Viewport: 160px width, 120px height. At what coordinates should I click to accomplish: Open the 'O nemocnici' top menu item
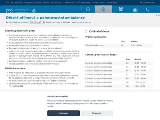[x=69, y=3]
